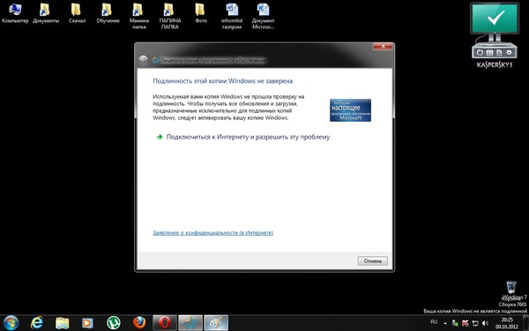Select the Обучение folder icon
Viewport: 529px width, 331px height.
point(108,13)
